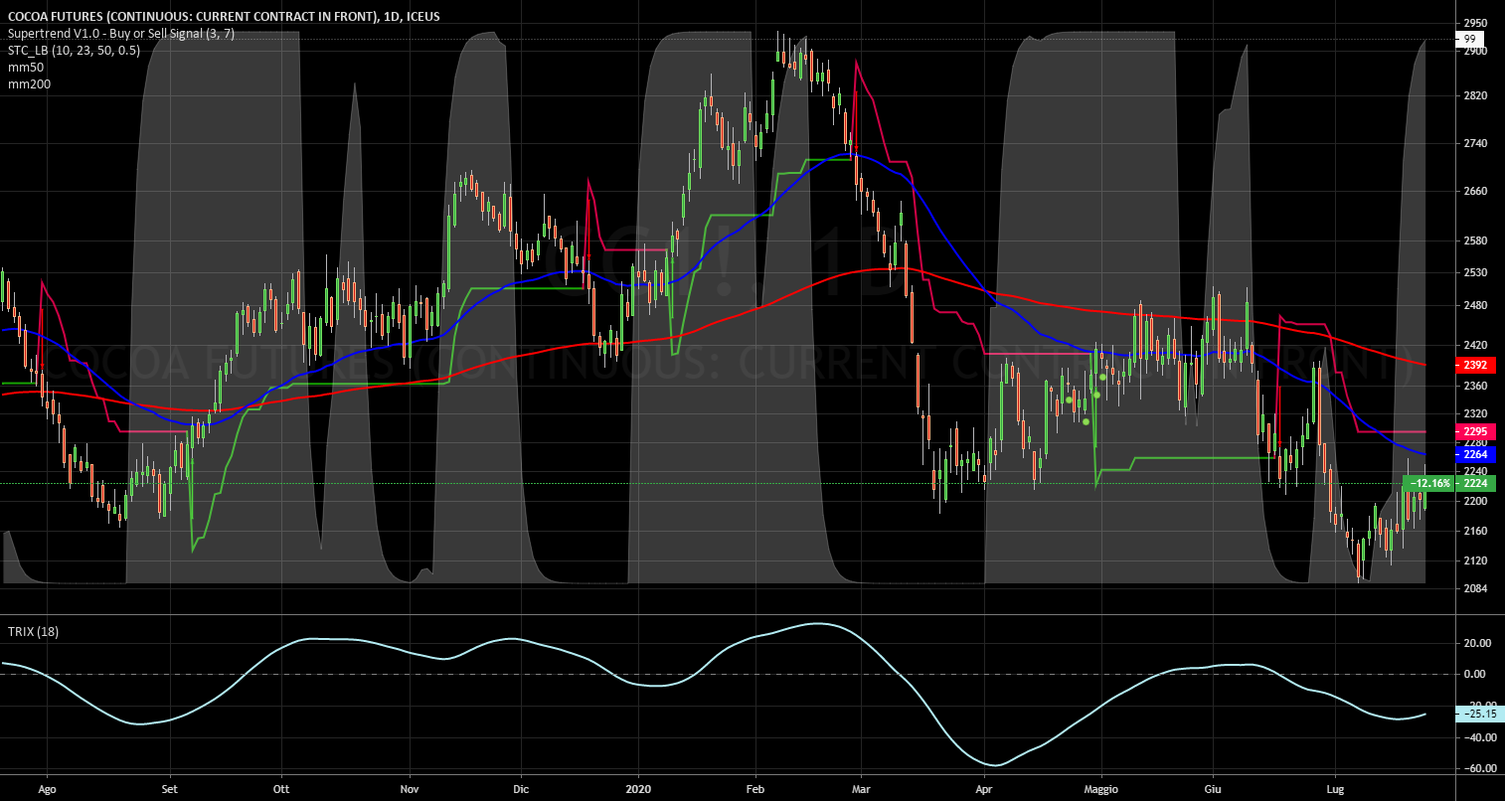Click 2900 on the price axis
Screen dimensions: 1505x801
coord(1475,50)
